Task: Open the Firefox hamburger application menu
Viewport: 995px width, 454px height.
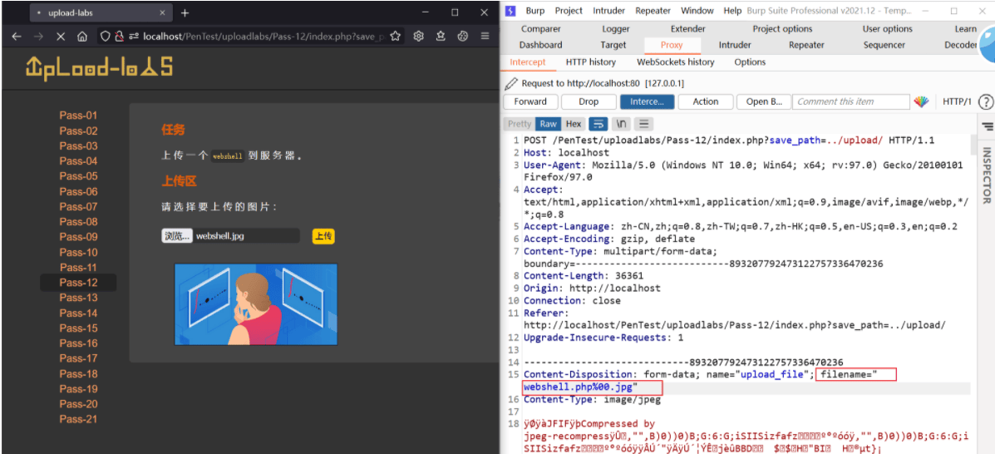Action: [x=485, y=37]
